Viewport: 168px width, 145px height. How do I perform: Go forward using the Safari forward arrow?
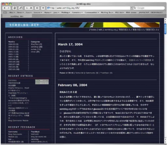coord(8,8)
